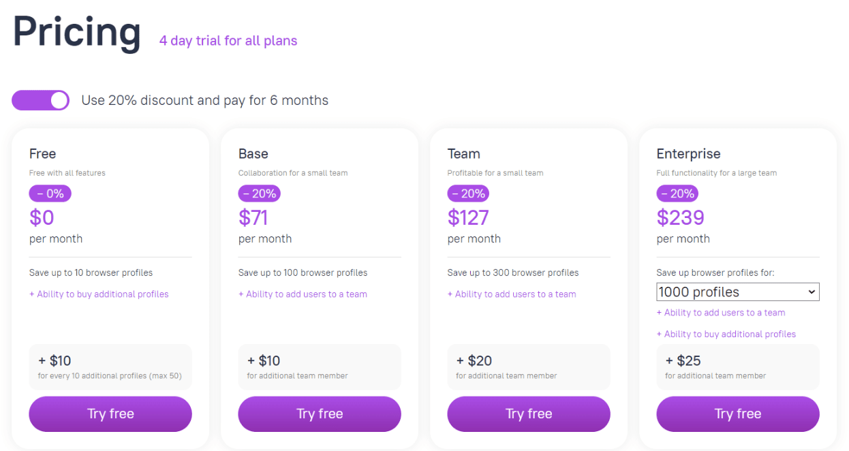Start Enterprise plan with Try free
This screenshot has width=849, height=451.
(x=737, y=414)
